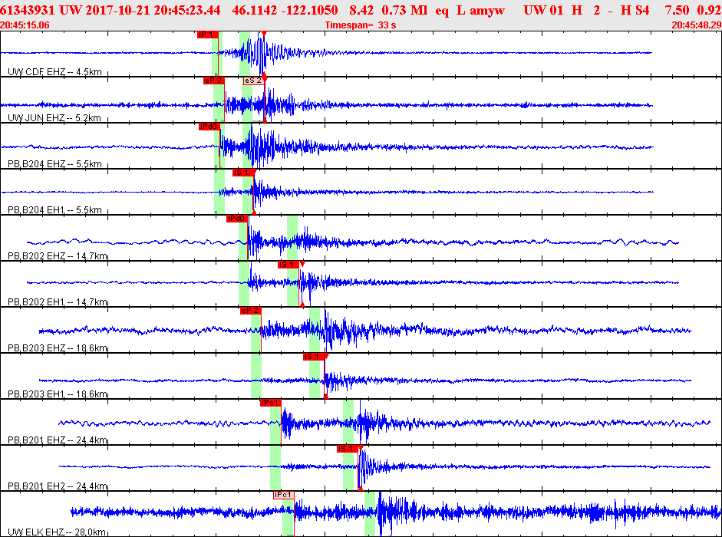Click the iPd0 pick flag on B204 EHZ trace

209,127
